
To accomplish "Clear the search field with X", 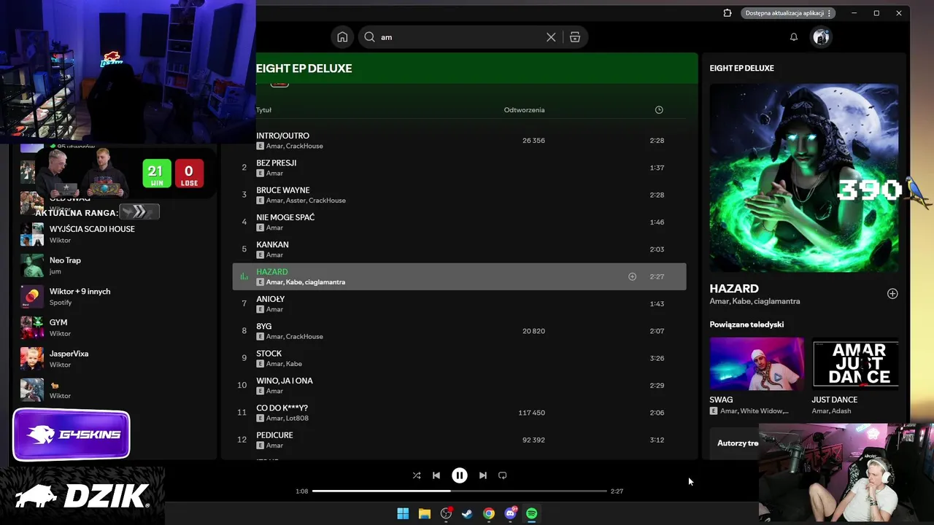I will (x=551, y=37).
